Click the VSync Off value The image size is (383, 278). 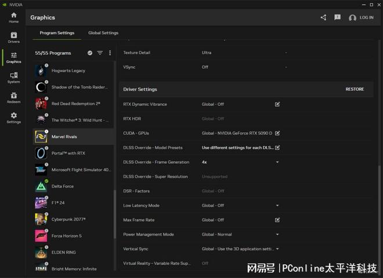pyautogui.click(x=205, y=67)
